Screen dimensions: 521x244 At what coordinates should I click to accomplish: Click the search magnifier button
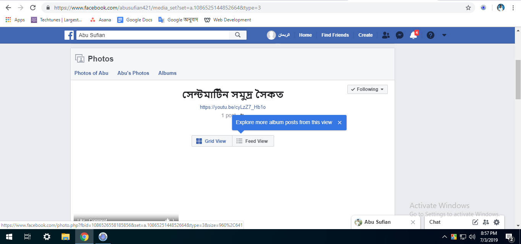point(238,35)
